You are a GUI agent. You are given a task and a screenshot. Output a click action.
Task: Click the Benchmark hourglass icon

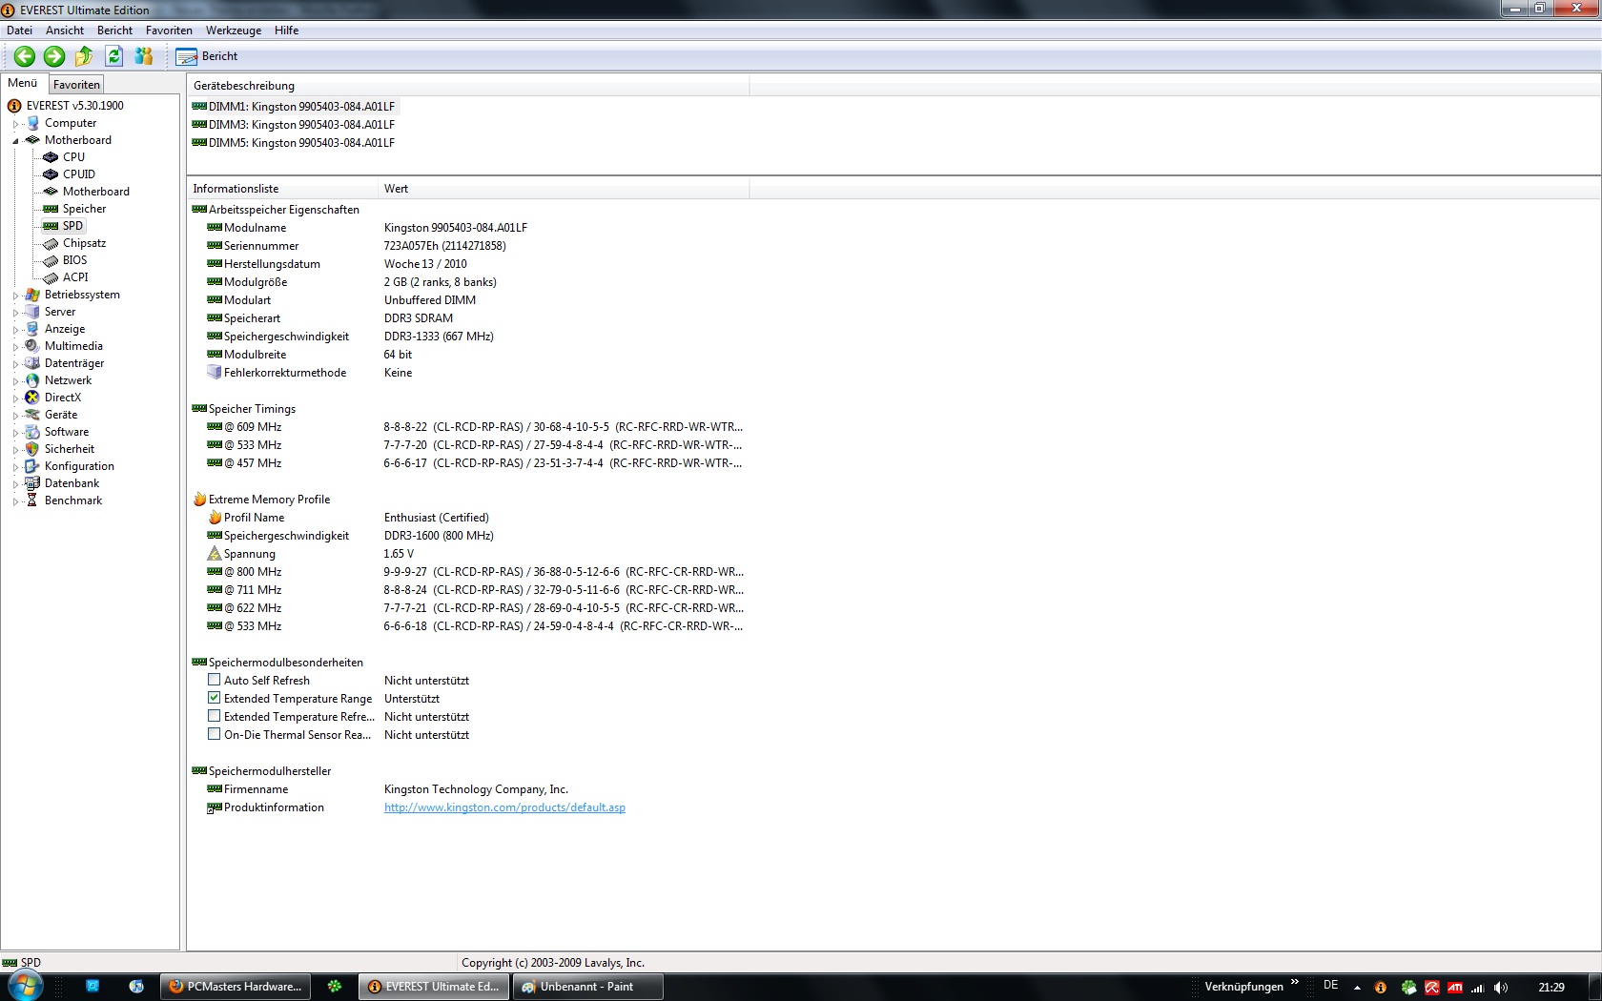coord(32,500)
